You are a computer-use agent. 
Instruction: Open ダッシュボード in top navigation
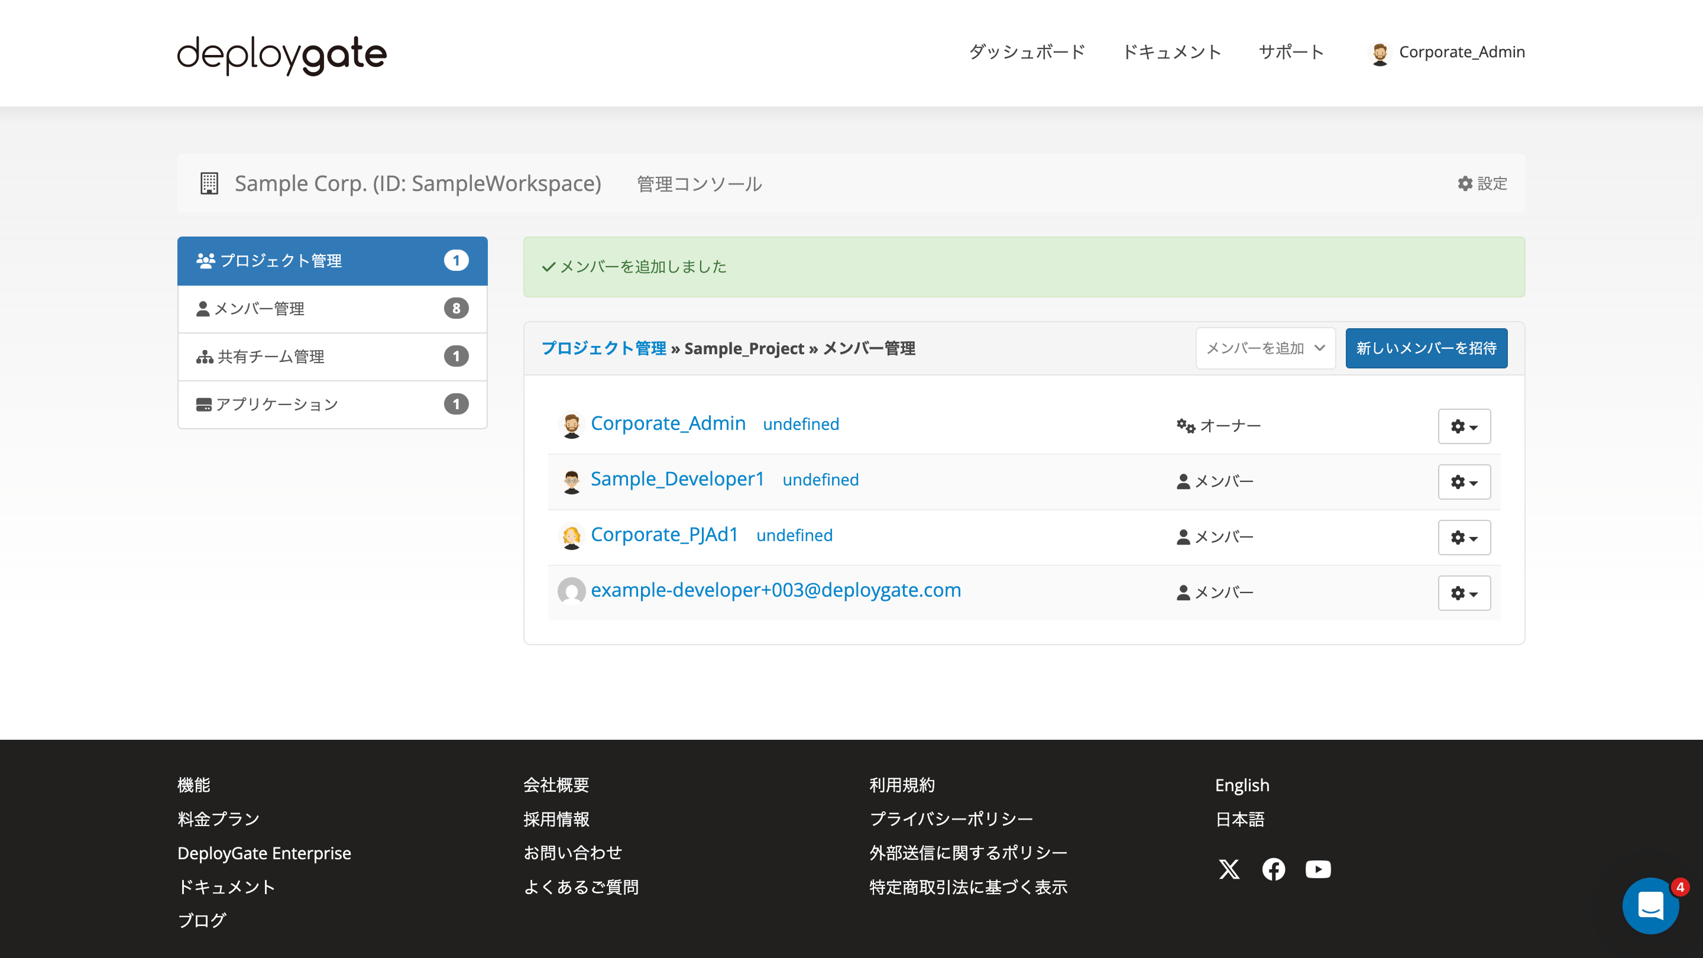pyautogui.click(x=1027, y=52)
